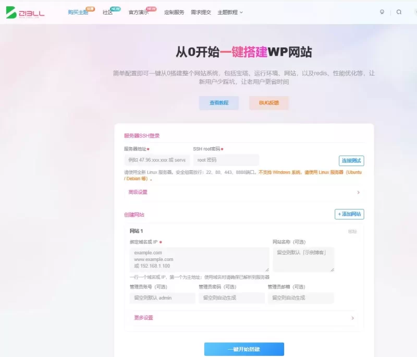Focus the 网站名称 textarea
The width and height of the screenshot is (417, 357).
click(303, 259)
